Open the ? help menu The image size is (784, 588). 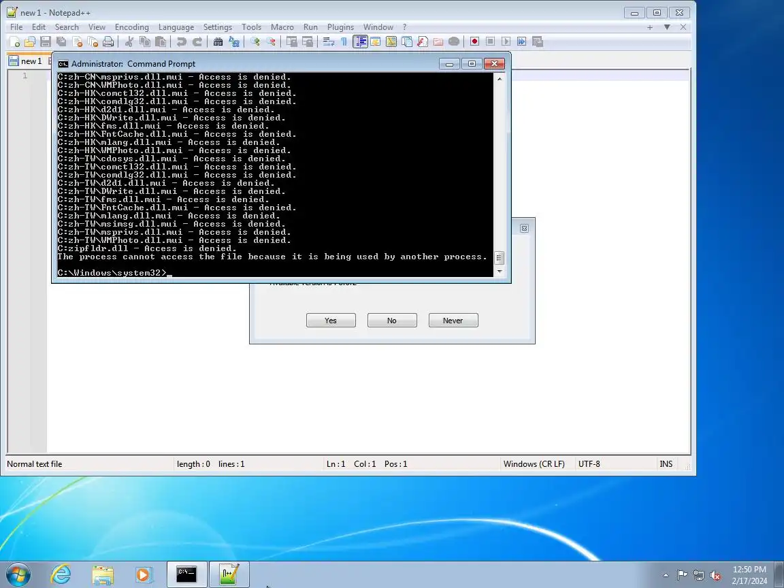(404, 27)
